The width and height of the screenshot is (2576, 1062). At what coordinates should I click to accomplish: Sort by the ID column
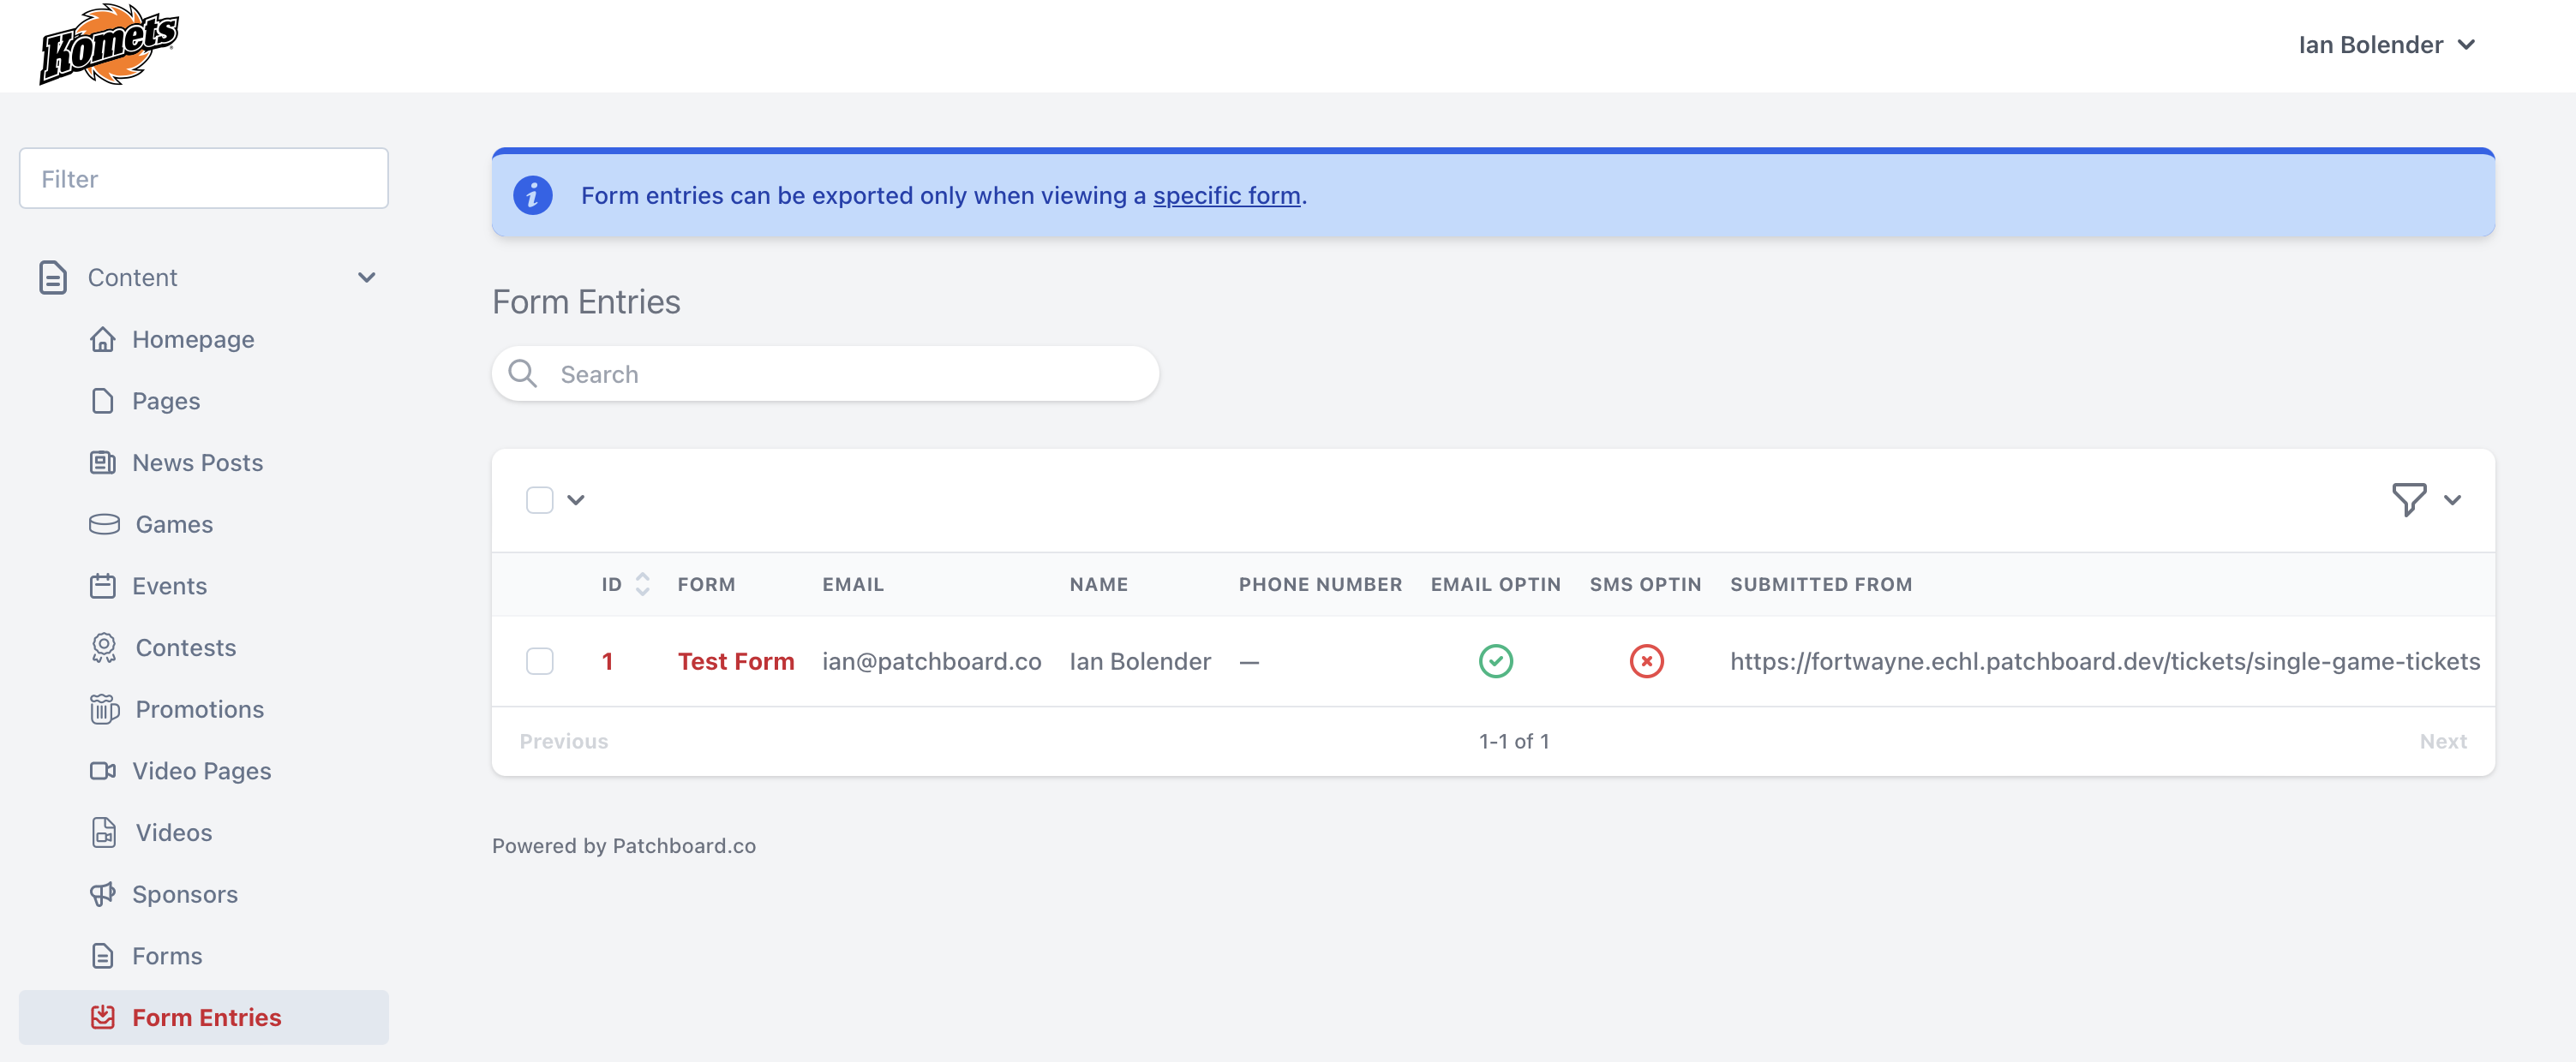coord(626,584)
